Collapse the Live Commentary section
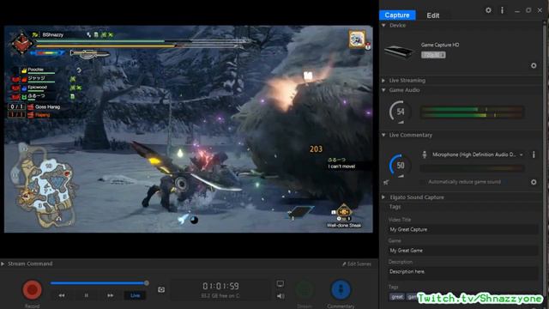 click(x=383, y=135)
